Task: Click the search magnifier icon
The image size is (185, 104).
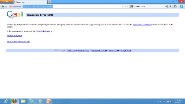Action: (166, 6)
